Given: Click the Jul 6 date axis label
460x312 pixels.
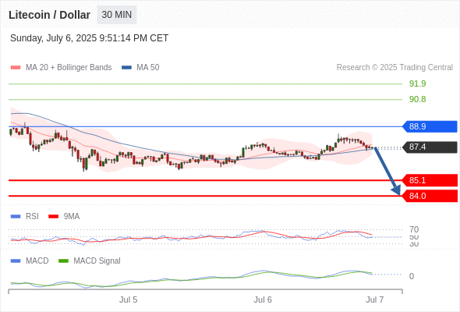Looking at the screenshot, I should tap(263, 300).
